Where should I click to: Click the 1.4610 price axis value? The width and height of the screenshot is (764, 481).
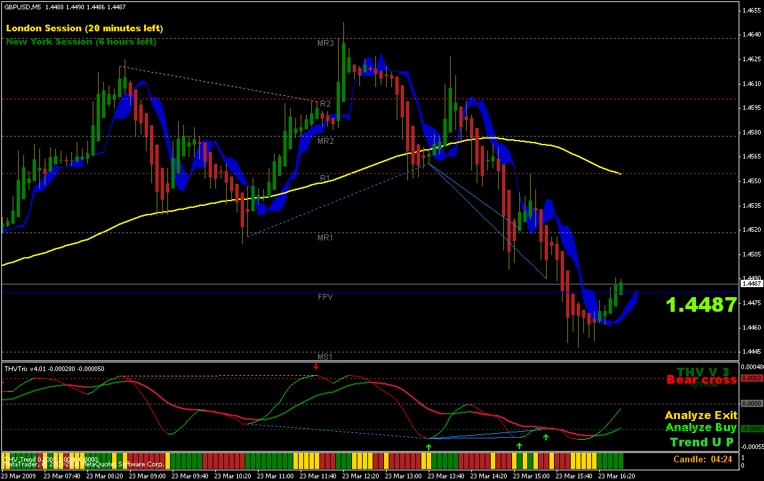coord(752,84)
